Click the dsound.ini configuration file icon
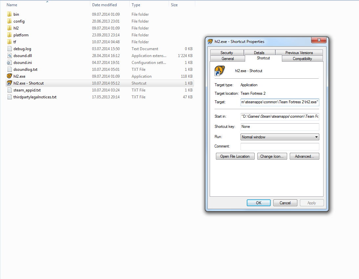Image resolution: width=359 pixels, height=279 pixels. click(x=10, y=62)
